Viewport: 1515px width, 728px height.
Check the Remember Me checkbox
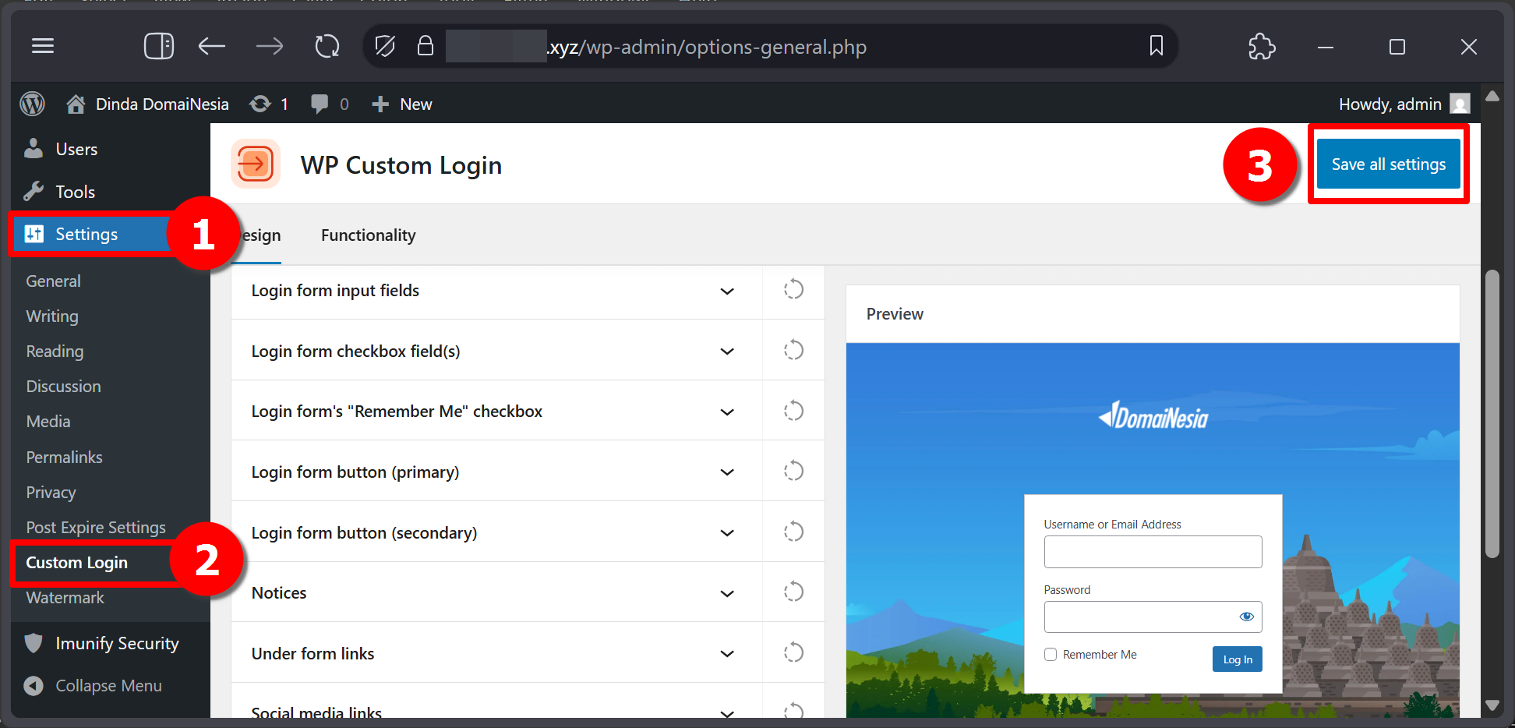coord(1051,655)
